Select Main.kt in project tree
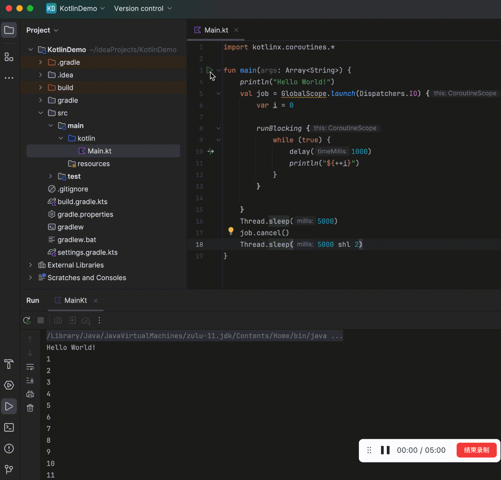 pyautogui.click(x=103, y=151)
